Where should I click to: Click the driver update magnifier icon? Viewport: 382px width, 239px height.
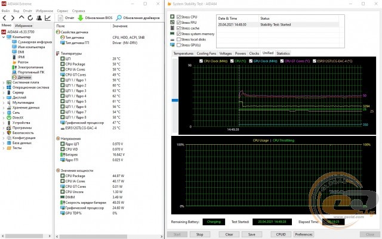(119, 18)
